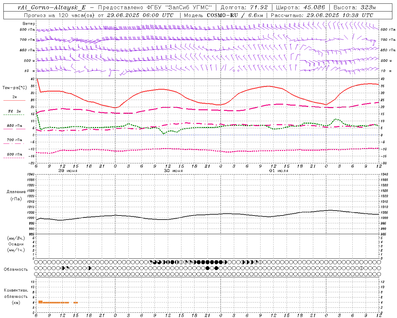Screen dimensions: 397x318
Task: Click the forecast start time 29.06.2025 06:00 UTC
Action: [x=140, y=15]
